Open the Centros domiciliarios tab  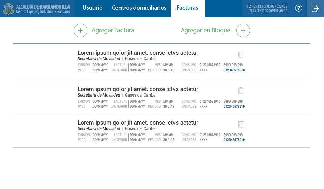(139, 8)
